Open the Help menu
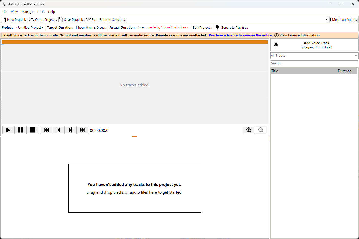Screen dimensions: 359x239 click(51, 12)
